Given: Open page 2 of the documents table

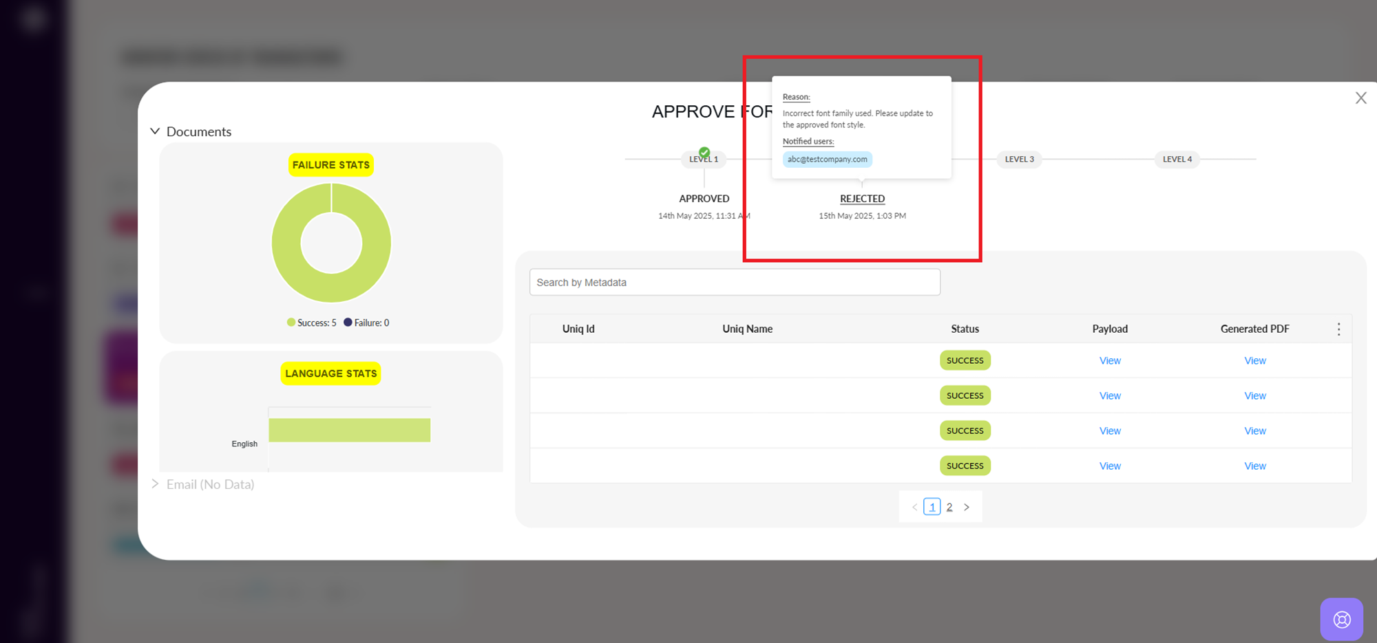Looking at the screenshot, I should pyautogui.click(x=949, y=508).
